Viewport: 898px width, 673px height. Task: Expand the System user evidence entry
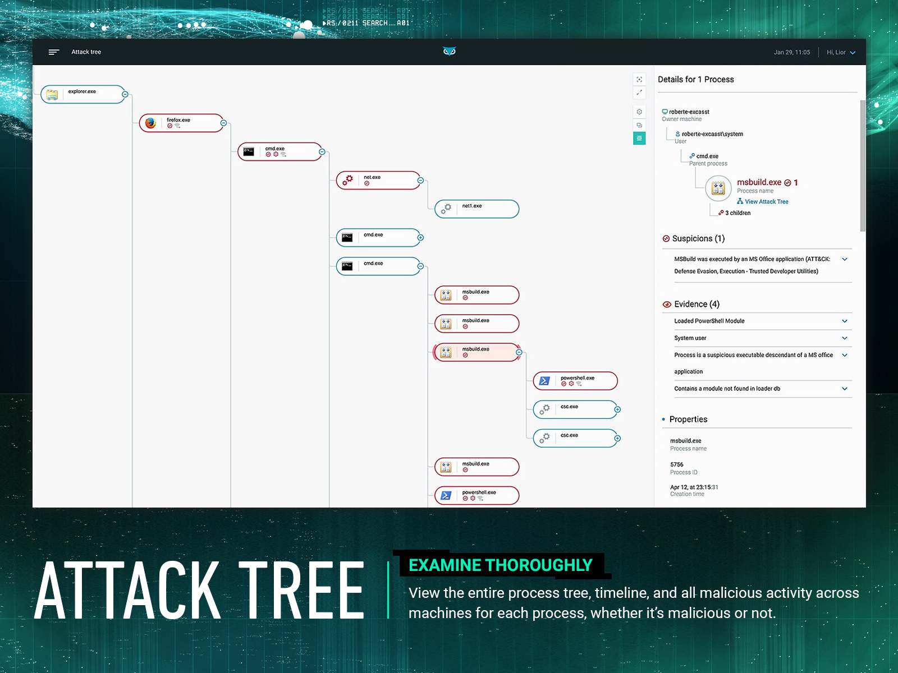pyautogui.click(x=845, y=338)
